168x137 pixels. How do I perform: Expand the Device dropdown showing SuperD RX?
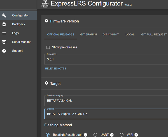106,114
